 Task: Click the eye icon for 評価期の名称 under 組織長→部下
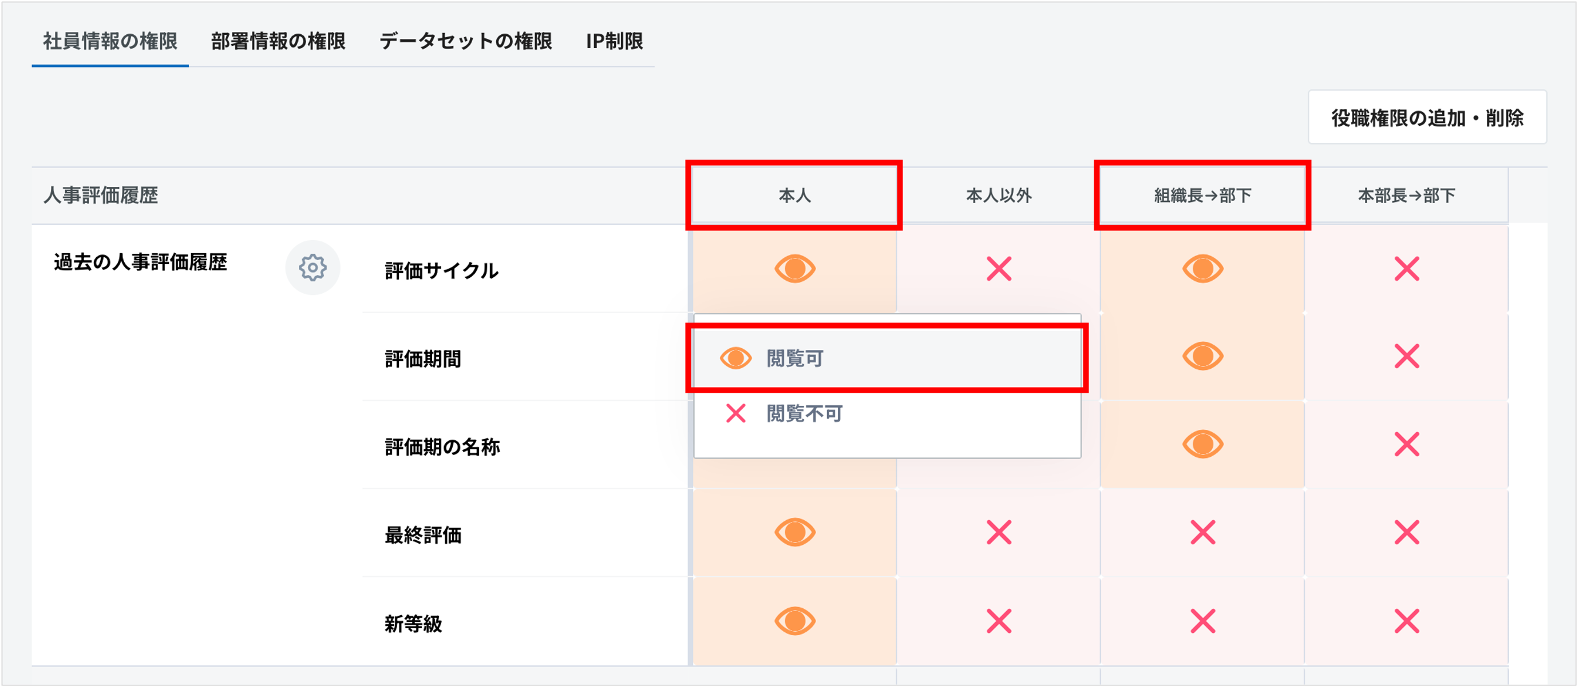(1202, 445)
